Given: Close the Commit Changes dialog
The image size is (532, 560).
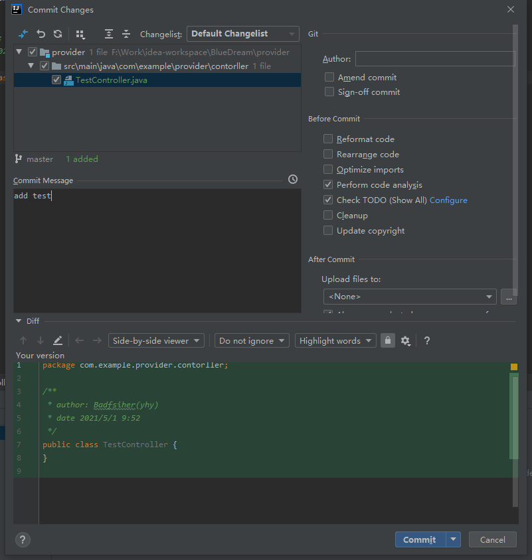Looking at the screenshot, I should [x=511, y=9].
